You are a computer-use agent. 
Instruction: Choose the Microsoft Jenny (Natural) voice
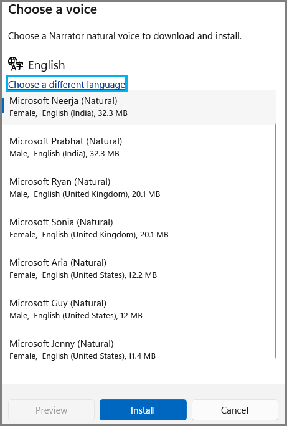coord(139,349)
